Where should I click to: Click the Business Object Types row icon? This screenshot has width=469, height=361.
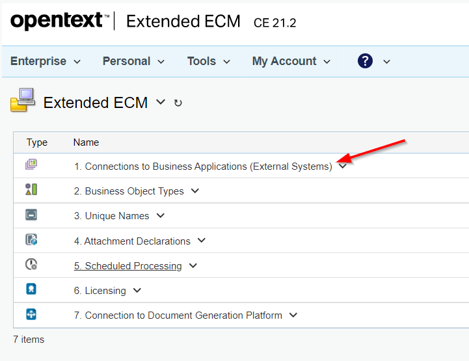coord(31,190)
